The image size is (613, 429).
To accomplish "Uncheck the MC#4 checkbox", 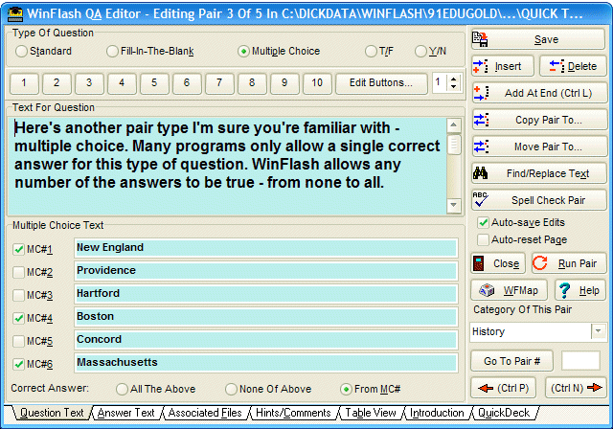I will coord(18,319).
